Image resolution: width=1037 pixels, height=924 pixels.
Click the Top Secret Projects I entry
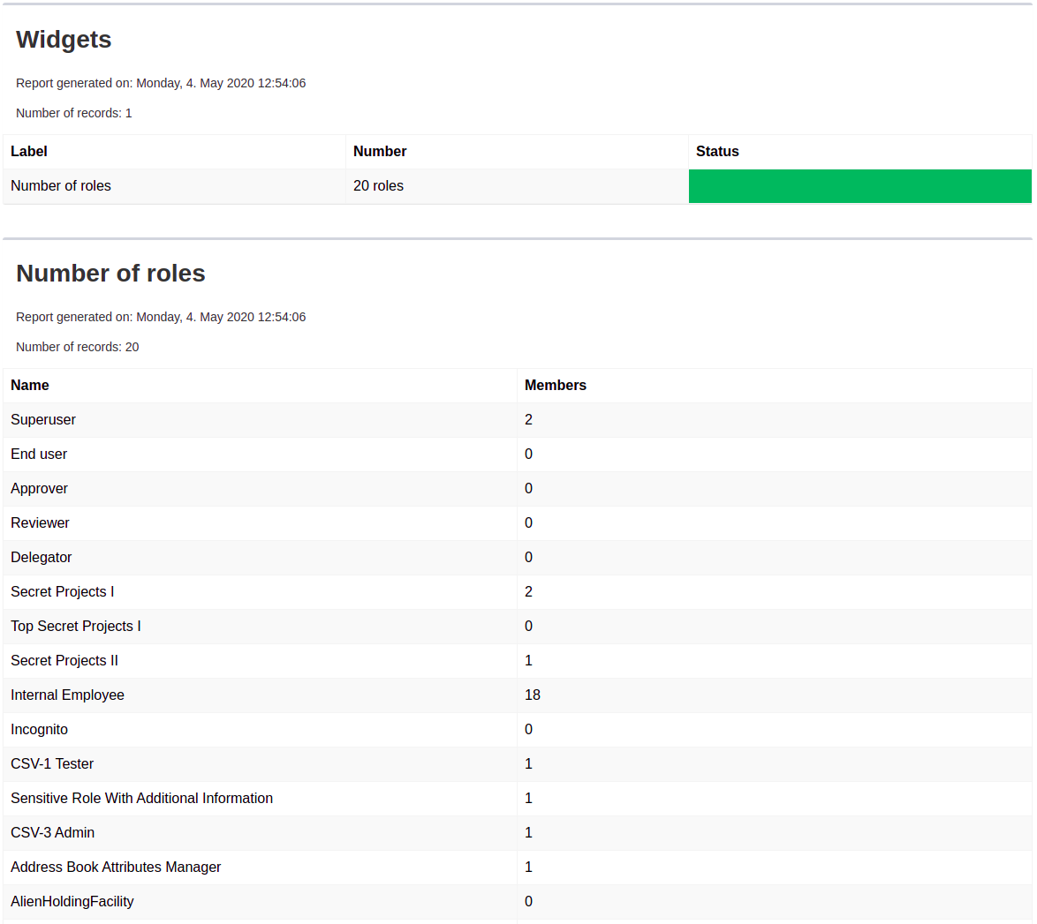pos(76,627)
